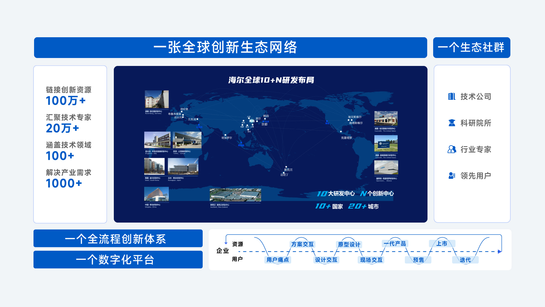This screenshot has width=545, height=307.
Task: Click the 10+ 国家 text
Action: (329, 206)
